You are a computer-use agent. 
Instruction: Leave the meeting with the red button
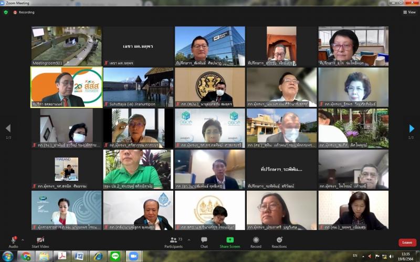(x=407, y=243)
